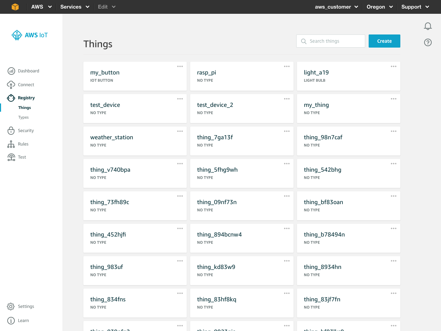Expand the Services dropdown menu
441x331 pixels.
(x=74, y=7)
